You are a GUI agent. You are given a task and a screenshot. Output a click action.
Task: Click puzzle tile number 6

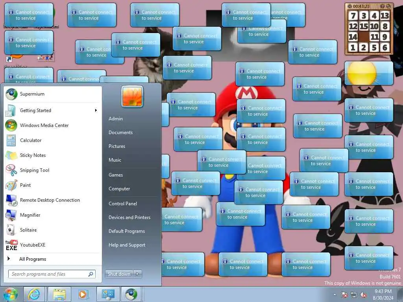click(385, 48)
